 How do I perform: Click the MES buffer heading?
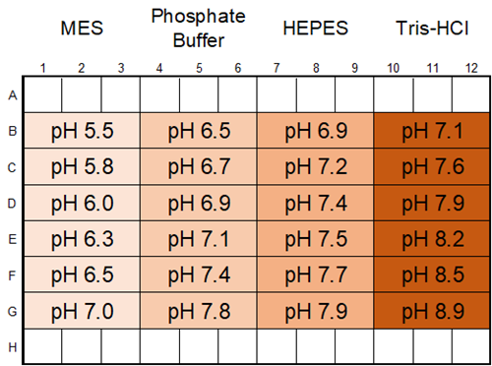[x=82, y=28]
